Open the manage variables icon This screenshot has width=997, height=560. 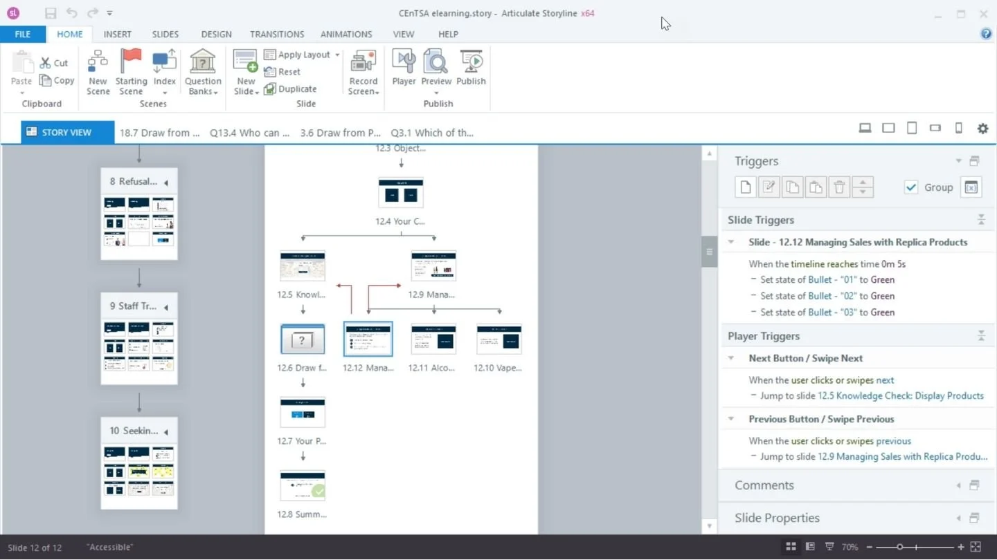[971, 187]
